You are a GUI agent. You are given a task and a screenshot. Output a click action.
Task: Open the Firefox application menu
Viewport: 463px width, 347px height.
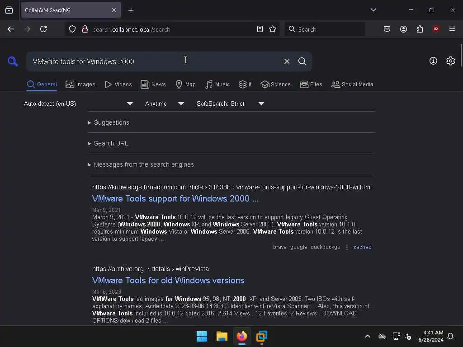click(x=452, y=29)
